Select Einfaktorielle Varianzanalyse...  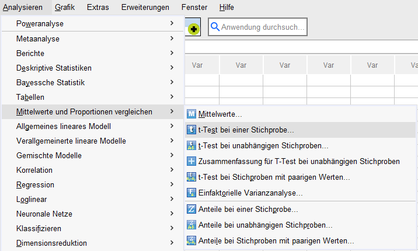point(300,193)
